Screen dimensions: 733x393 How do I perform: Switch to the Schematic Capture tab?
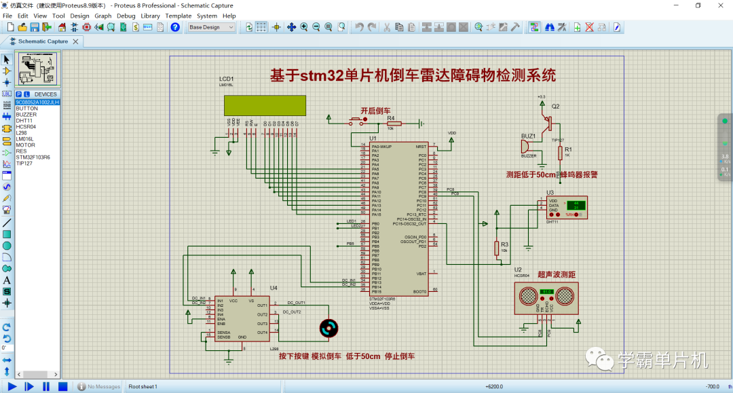coord(43,41)
